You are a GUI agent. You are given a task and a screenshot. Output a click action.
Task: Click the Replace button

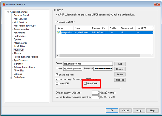(x=120, y=80)
